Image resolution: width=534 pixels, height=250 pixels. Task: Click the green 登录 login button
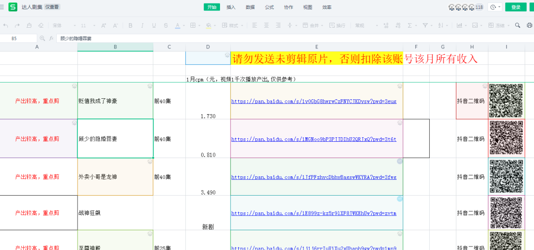516,7
